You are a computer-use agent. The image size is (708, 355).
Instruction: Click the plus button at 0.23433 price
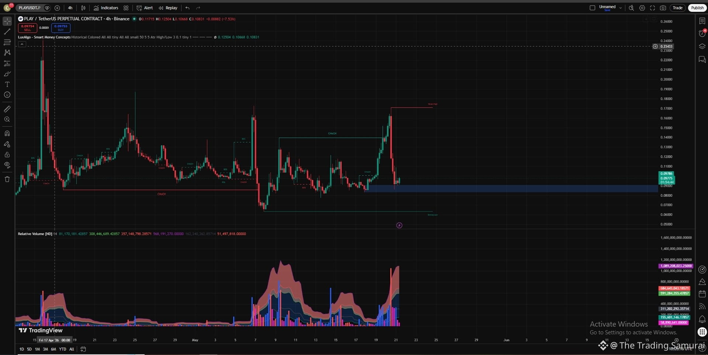click(655, 46)
